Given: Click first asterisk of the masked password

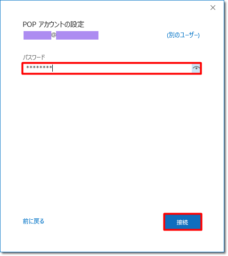Looking at the screenshot, I should [x=28, y=67].
